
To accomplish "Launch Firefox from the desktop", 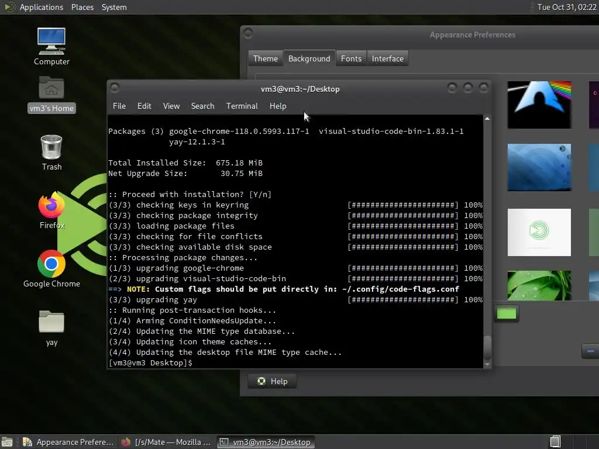I will tap(51, 210).
